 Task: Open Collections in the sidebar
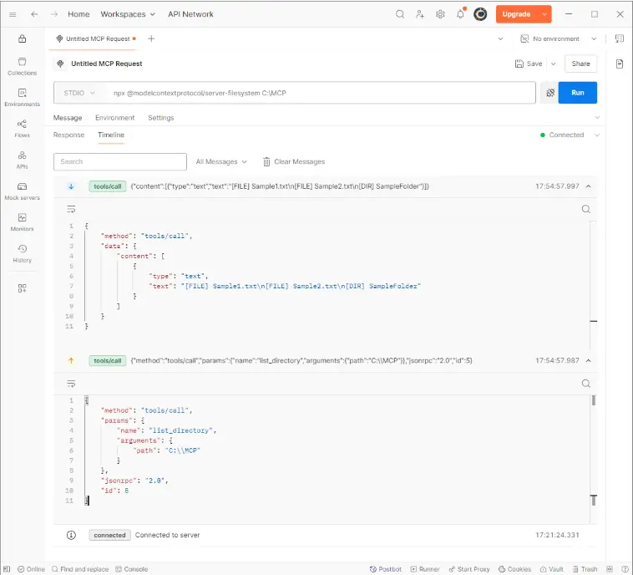point(22,66)
